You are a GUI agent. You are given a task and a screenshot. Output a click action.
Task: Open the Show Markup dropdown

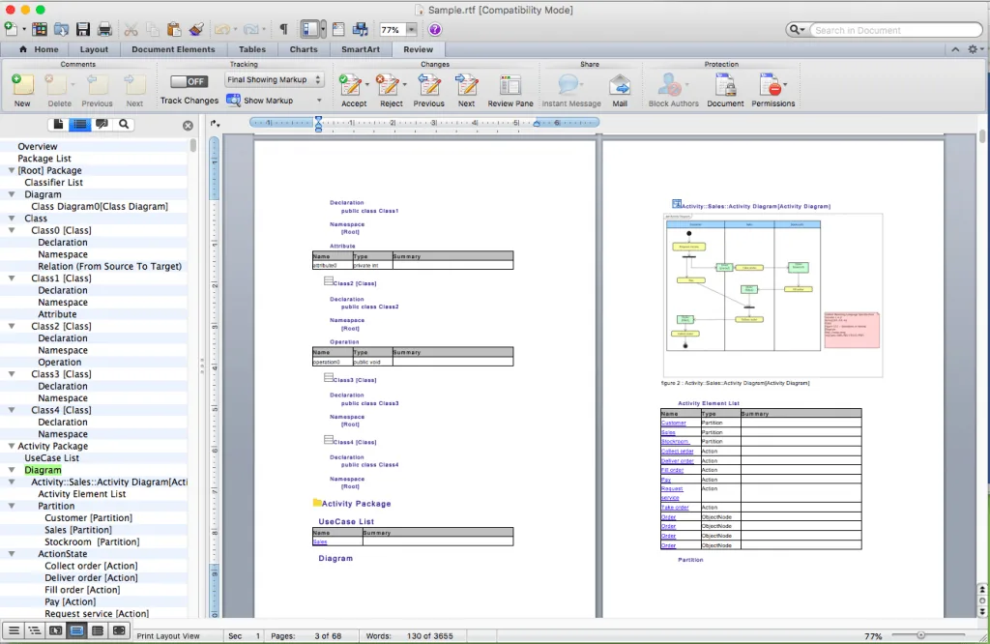pos(276,101)
